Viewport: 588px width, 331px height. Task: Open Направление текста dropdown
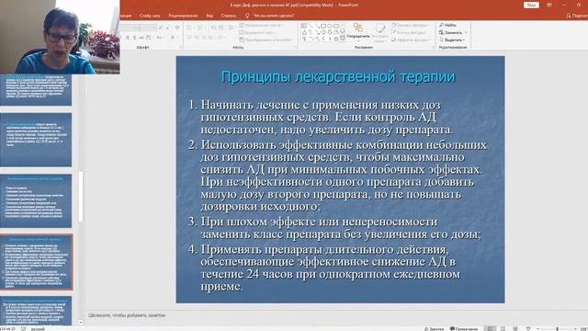(x=261, y=25)
